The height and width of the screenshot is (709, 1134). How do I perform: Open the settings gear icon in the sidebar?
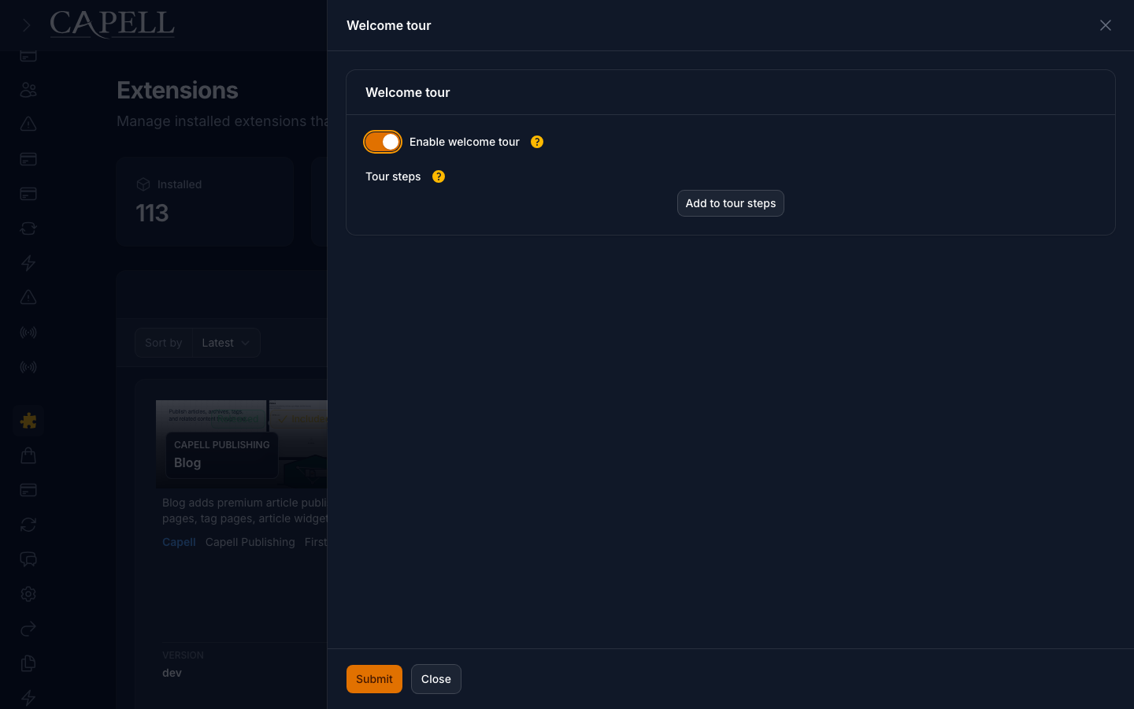28,594
